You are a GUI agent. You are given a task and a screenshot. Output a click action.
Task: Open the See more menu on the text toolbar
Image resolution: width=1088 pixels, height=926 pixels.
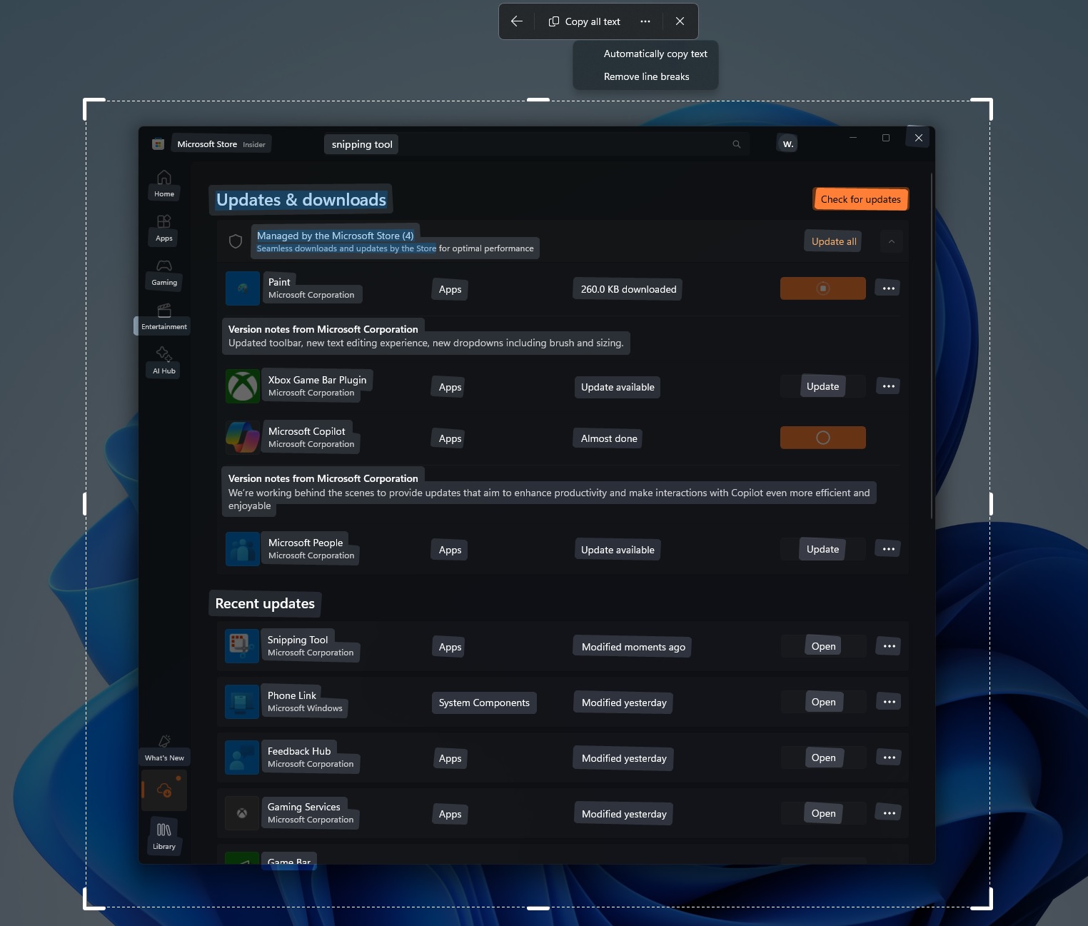tap(645, 21)
